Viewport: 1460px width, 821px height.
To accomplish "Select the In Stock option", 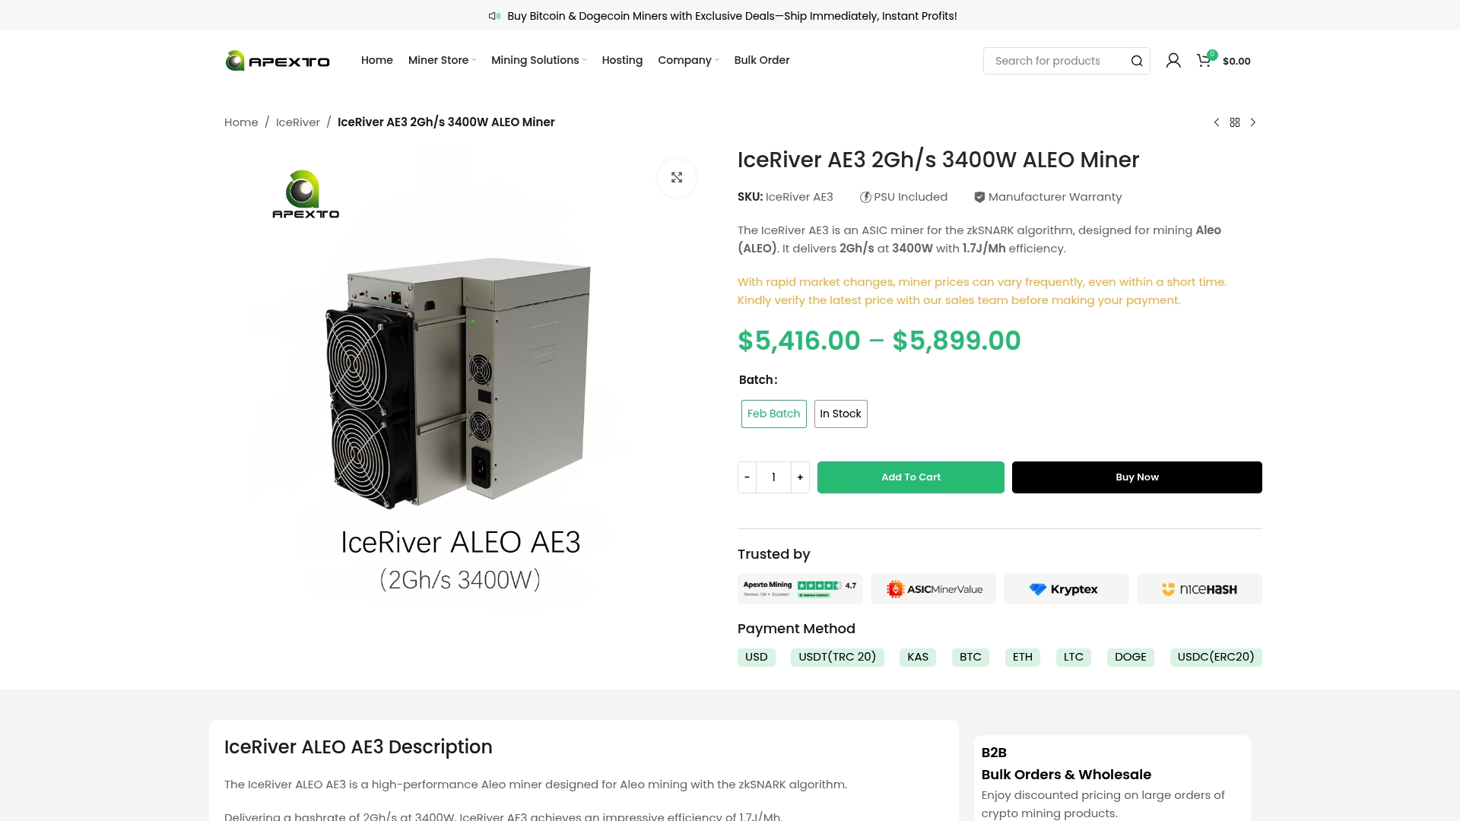I will tap(840, 414).
